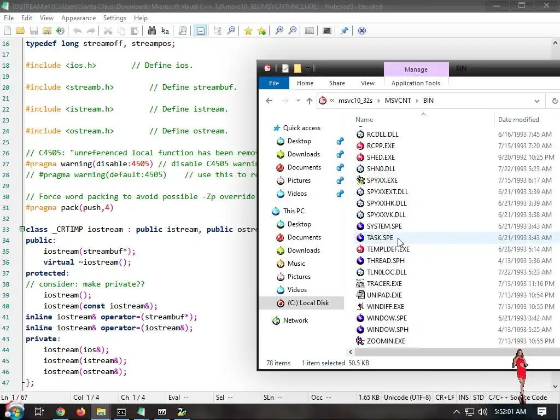Select Network in navigation pane

[x=295, y=320]
